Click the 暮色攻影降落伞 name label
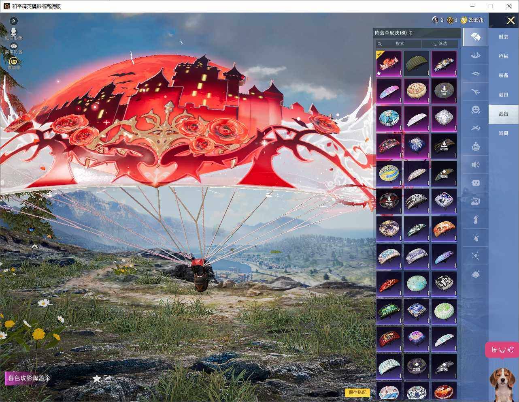The height and width of the screenshot is (402, 519). 29,378
